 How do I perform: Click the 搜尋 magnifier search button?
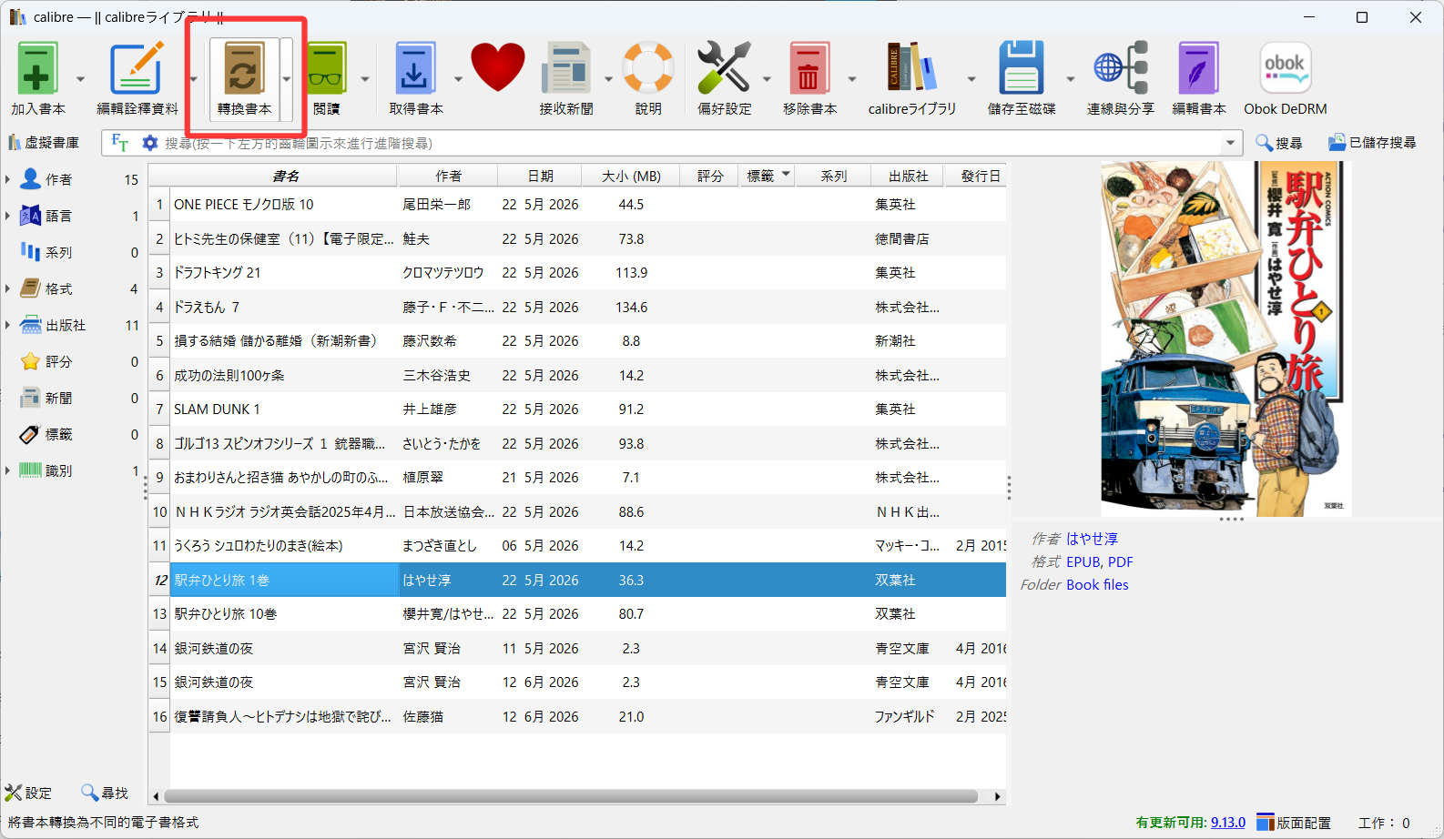[x=1278, y=143]
